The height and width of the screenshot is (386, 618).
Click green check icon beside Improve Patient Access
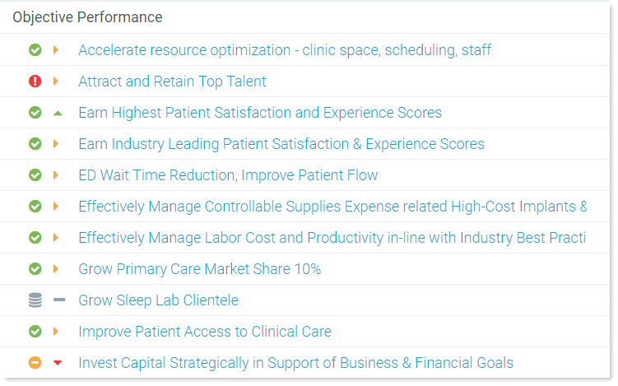pyautogui.click(x=35, y=332)
